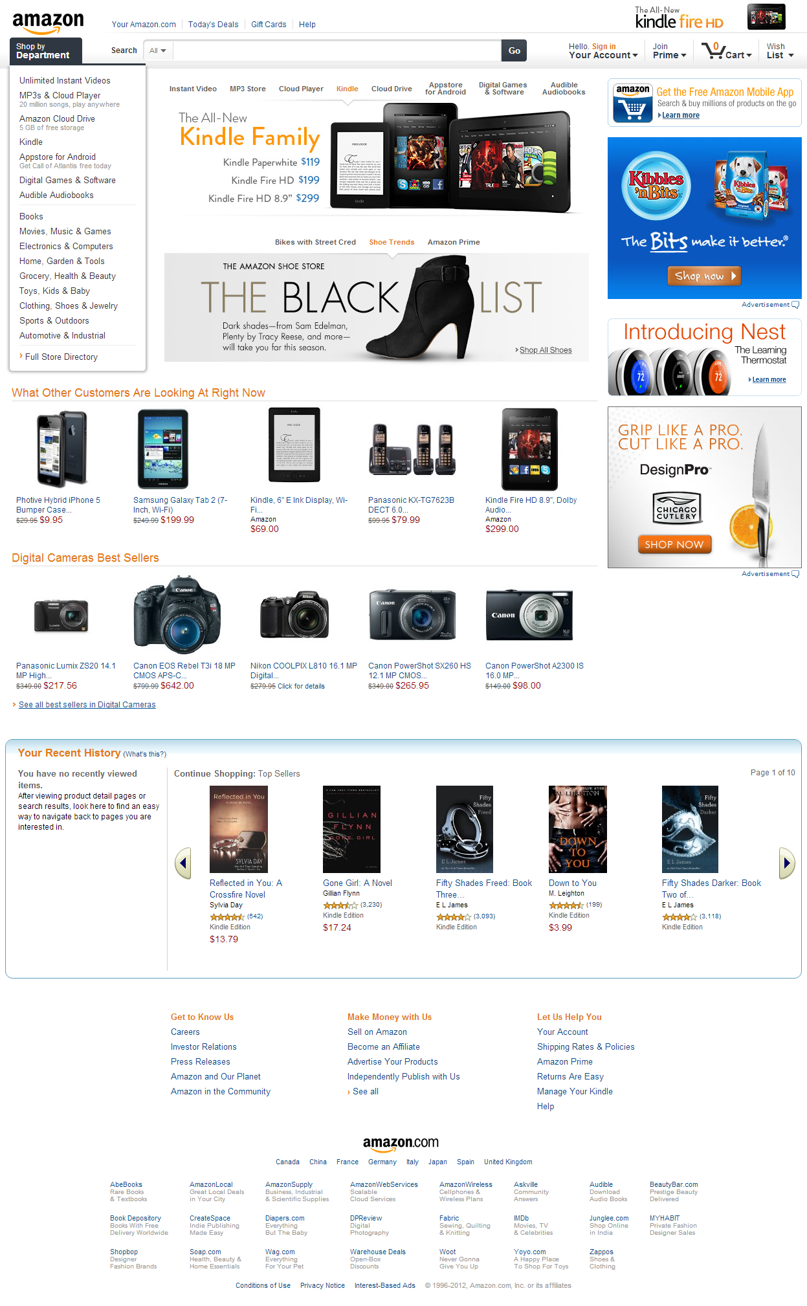Screen dimensions: 807x1306
Task: Open the Full Store Directory link
Action: (61, 357)
